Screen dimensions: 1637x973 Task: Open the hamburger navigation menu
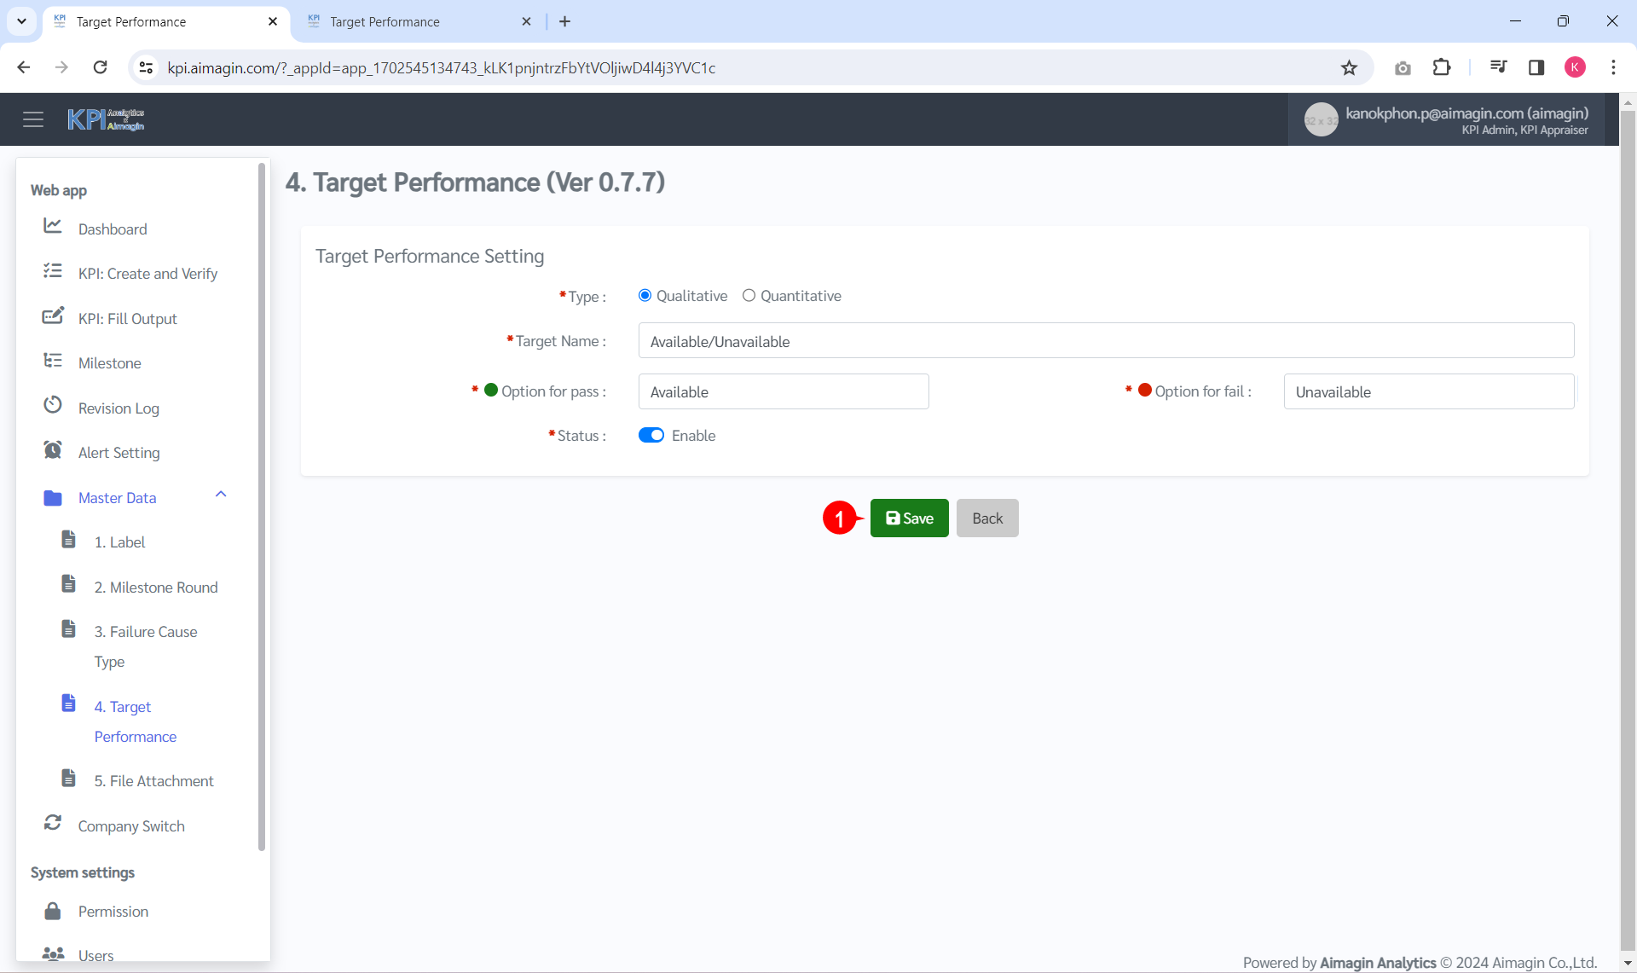coord(33,119)
